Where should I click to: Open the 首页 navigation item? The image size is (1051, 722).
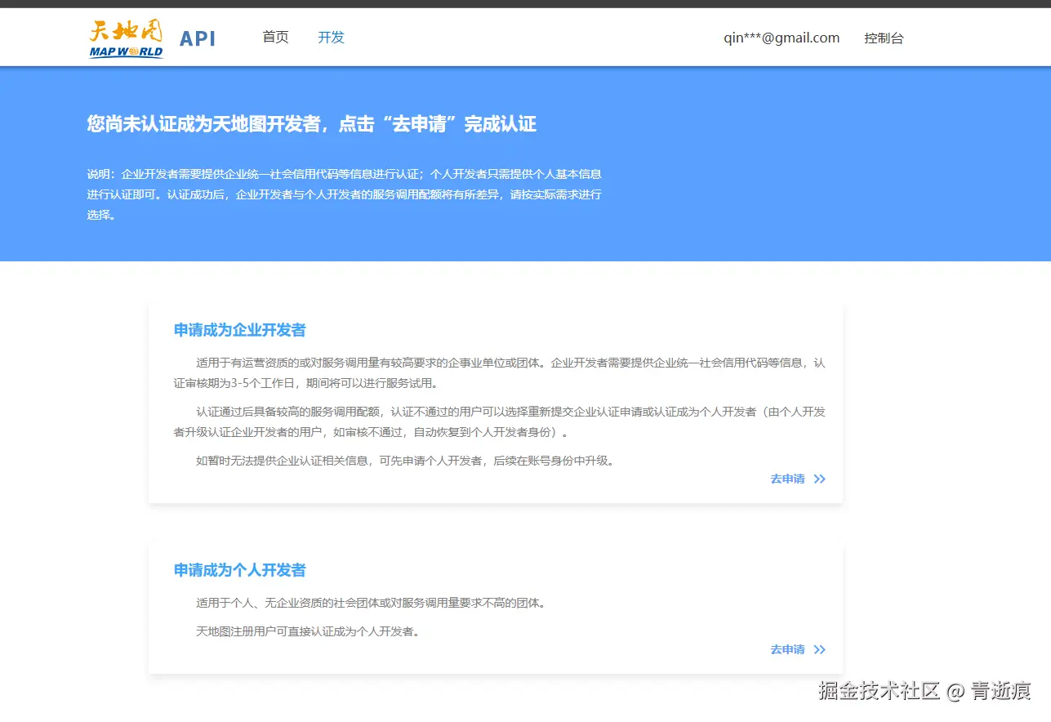tap(275, 38)
